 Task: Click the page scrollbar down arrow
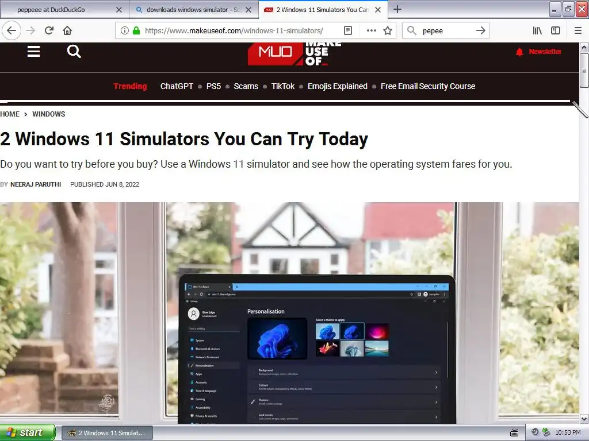click(584, 419)
